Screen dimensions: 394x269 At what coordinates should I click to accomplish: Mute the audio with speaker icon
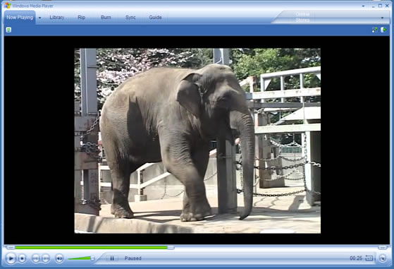pos(59,258)
